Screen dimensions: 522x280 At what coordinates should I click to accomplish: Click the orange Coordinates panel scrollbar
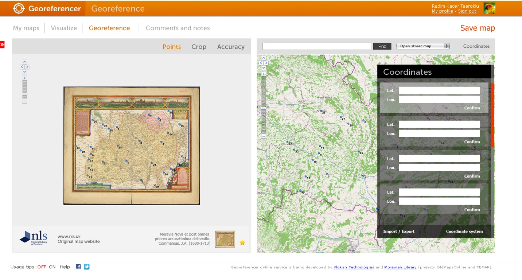click(492, 115)
